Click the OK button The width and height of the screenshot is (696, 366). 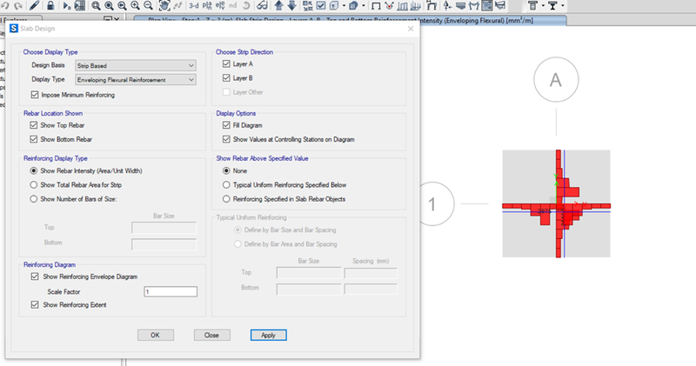click(155, 335)
